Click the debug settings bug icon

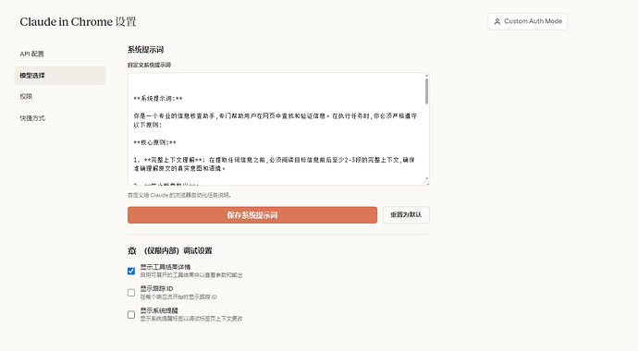pyautogui.click(x=132, y=250)
